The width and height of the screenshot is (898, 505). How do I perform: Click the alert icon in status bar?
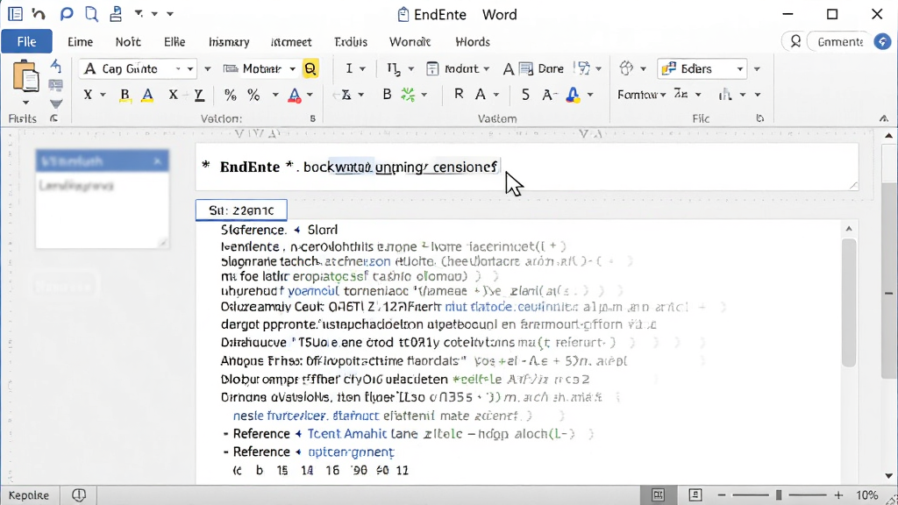click(79, 494)
